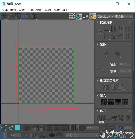Toggle Edge sub-object selection mode

click(x=11, y=128)
